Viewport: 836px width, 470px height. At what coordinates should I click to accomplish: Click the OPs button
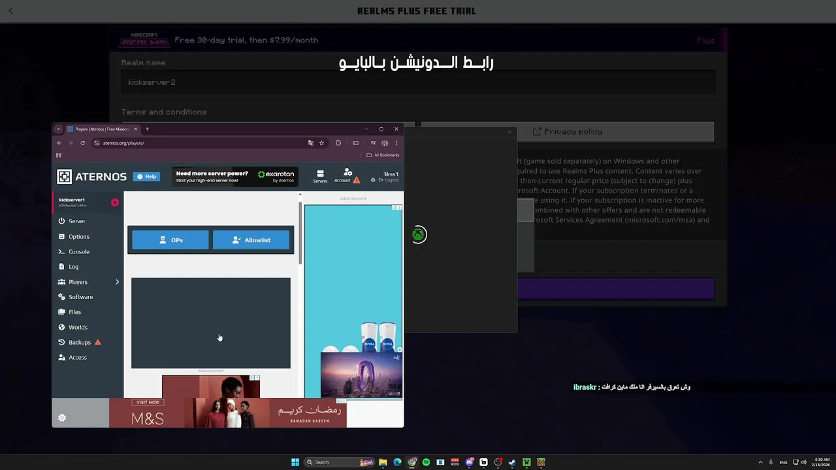(170, 240)
